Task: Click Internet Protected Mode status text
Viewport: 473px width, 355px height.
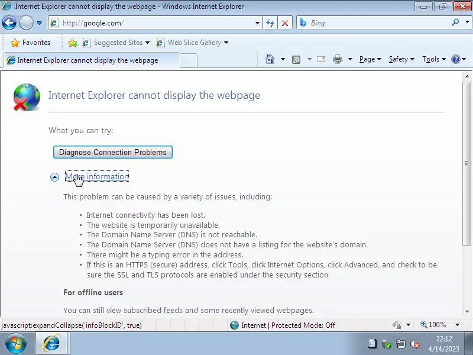Action: pos(288,325)
